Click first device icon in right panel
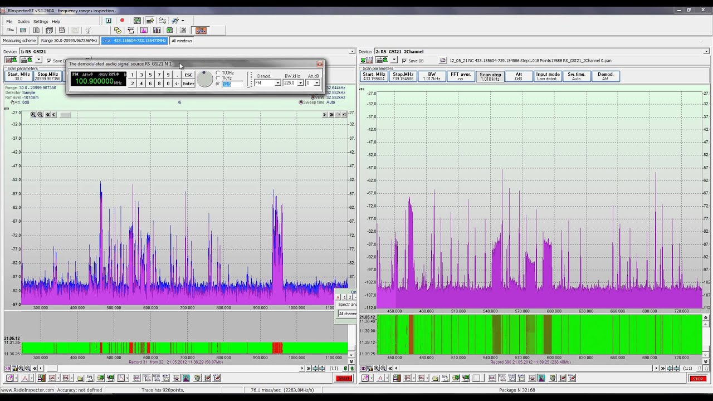This screenshot has width=713, height=401. (365, 60)
